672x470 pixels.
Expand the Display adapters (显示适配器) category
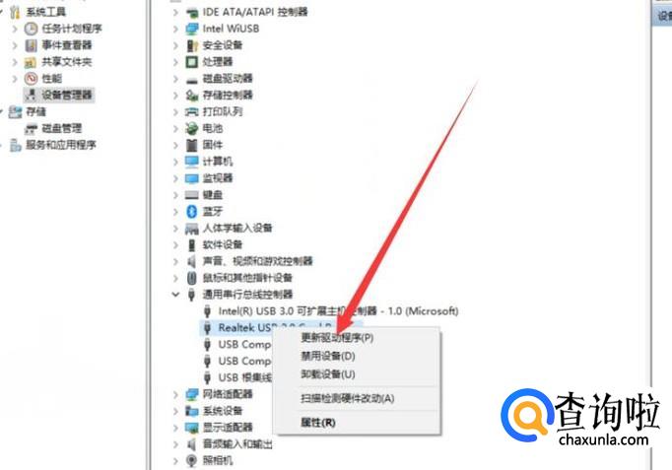[175, 428]
